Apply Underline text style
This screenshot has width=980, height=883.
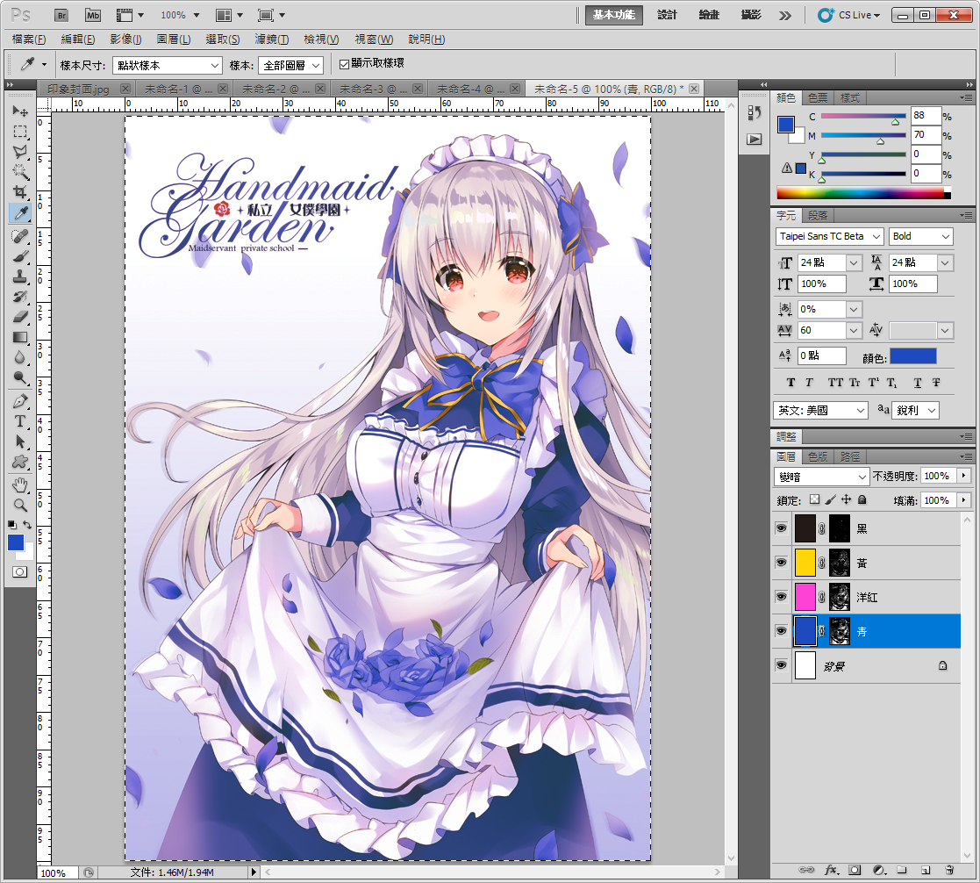click(x=918, y=383)
